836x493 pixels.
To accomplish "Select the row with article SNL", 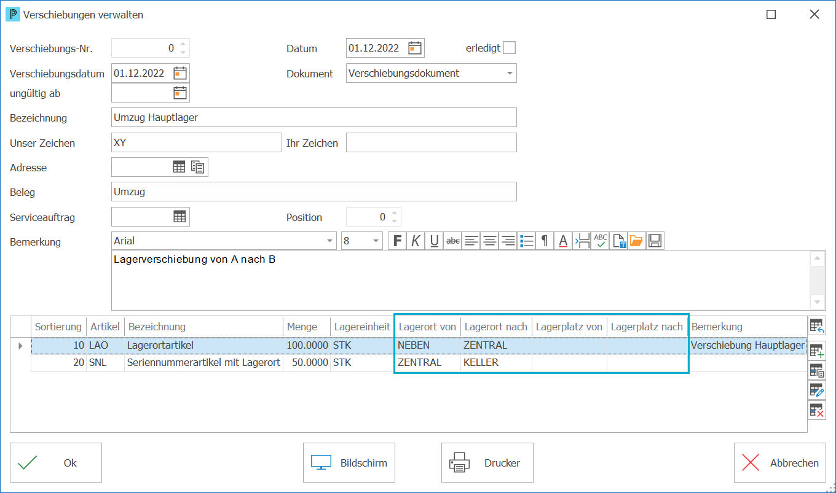I will click(x=419, y=362).
